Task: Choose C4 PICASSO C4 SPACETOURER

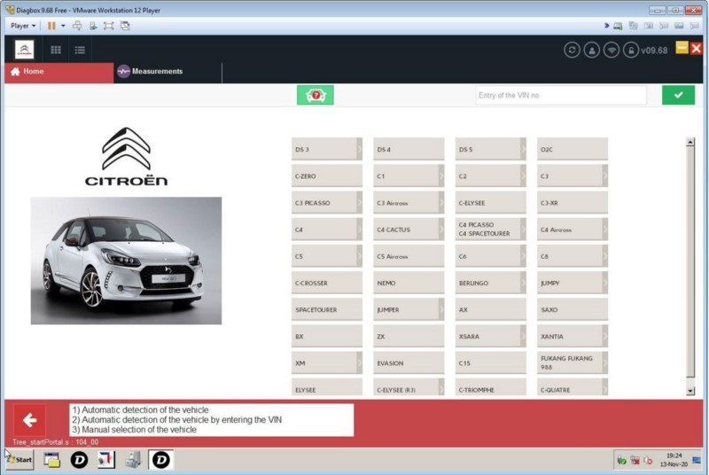Action: point(490,230)
